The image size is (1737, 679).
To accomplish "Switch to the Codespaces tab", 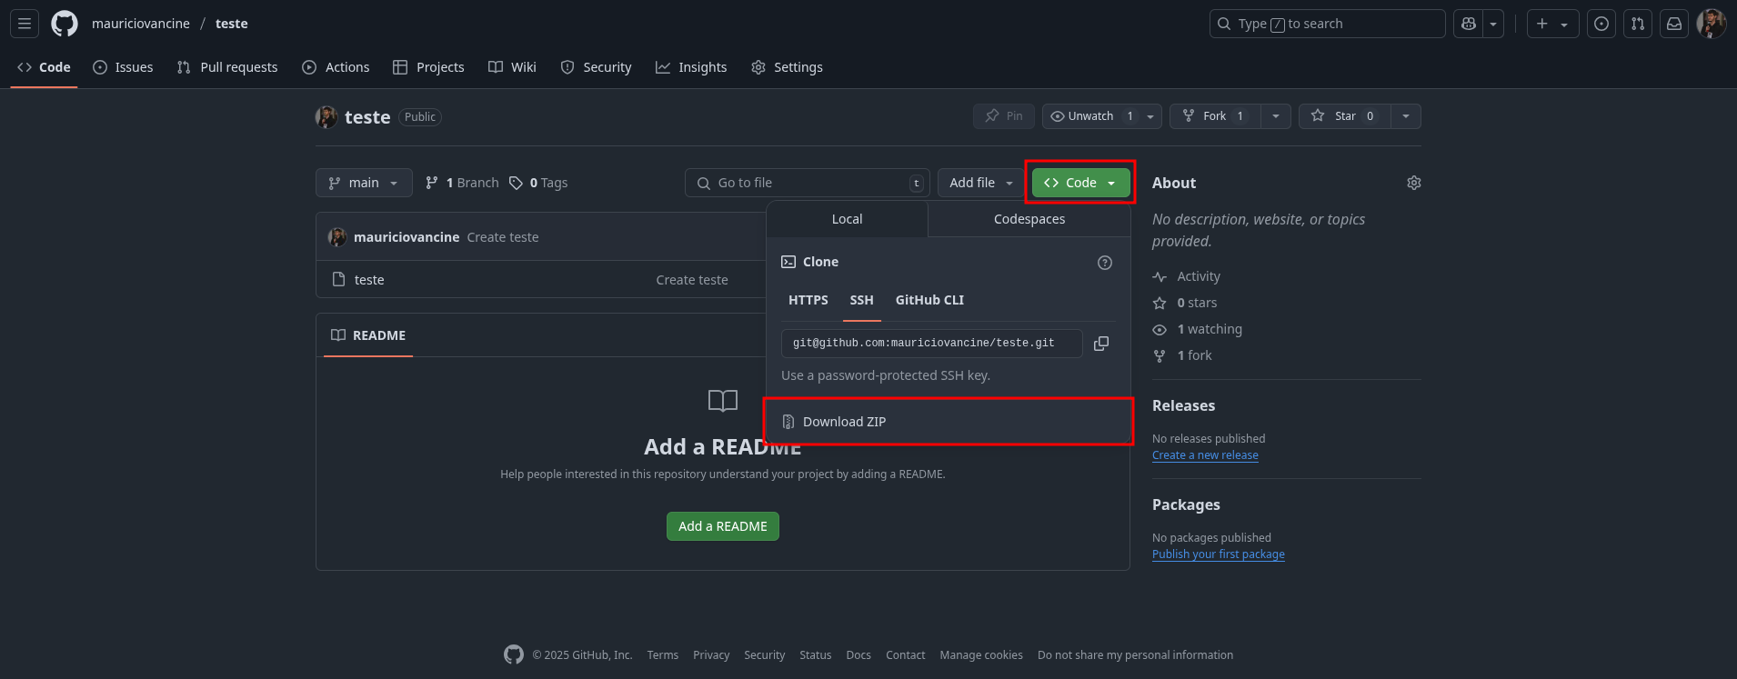I will click(1029, 219).
